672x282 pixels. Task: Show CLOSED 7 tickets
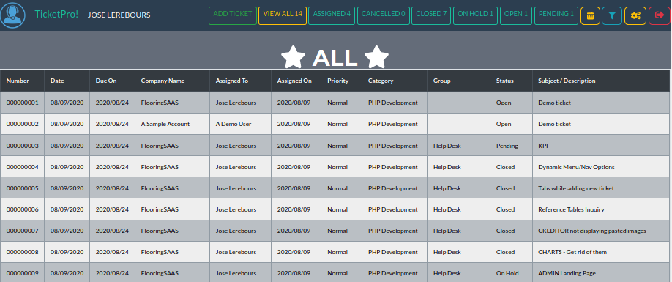point(431,15)
